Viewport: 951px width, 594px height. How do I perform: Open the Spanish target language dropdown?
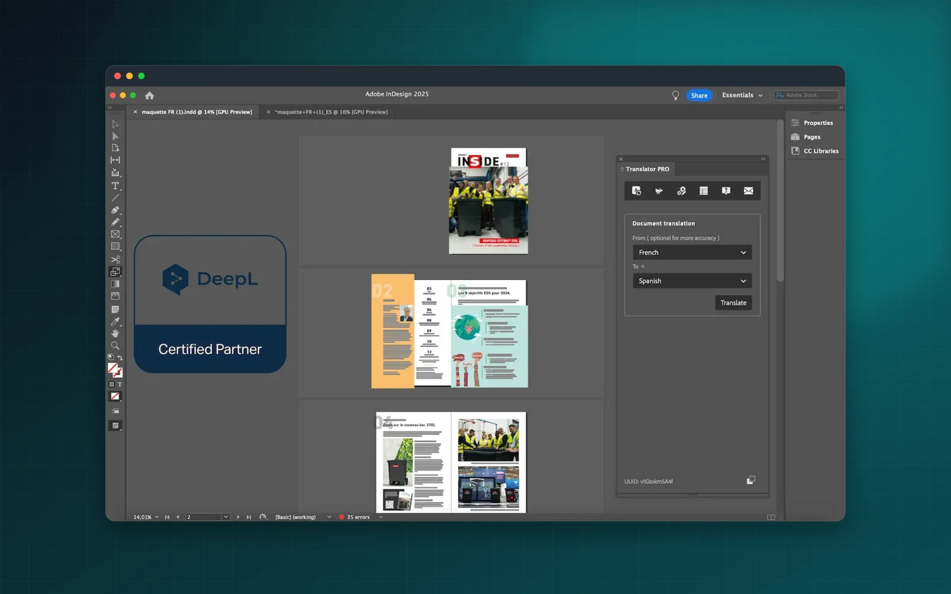tap(692, 281)
